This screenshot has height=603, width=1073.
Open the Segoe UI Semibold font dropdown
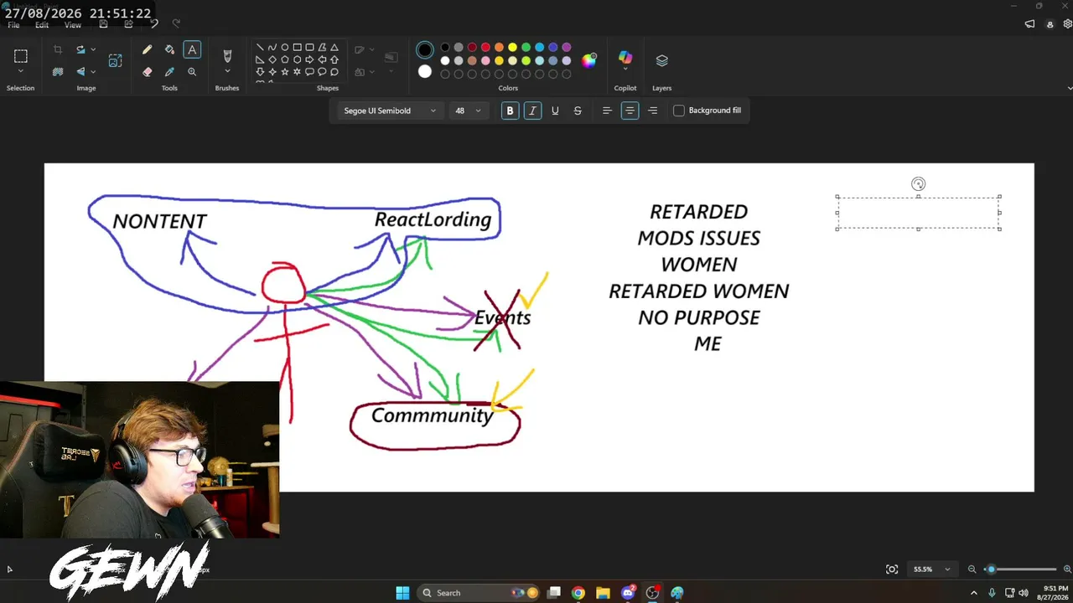pyautogui.click(x=389, y=111)
